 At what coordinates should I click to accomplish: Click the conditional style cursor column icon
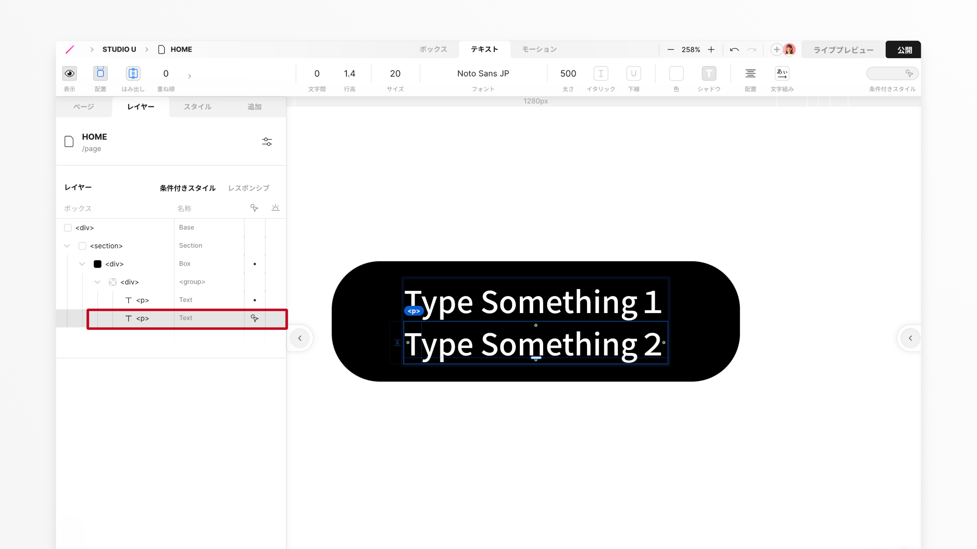tap(254, 208)
